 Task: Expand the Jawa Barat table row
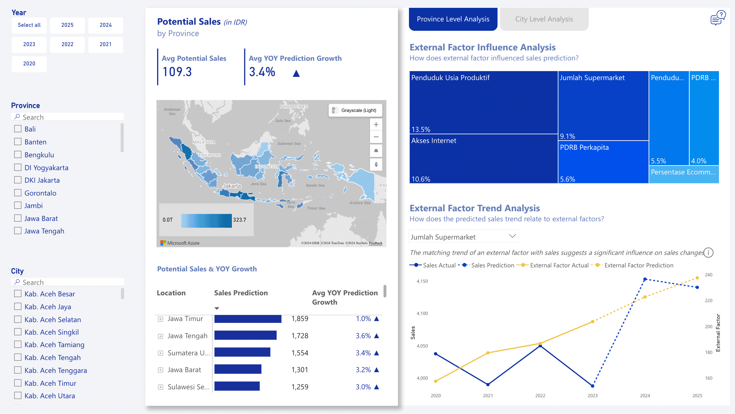160,370
